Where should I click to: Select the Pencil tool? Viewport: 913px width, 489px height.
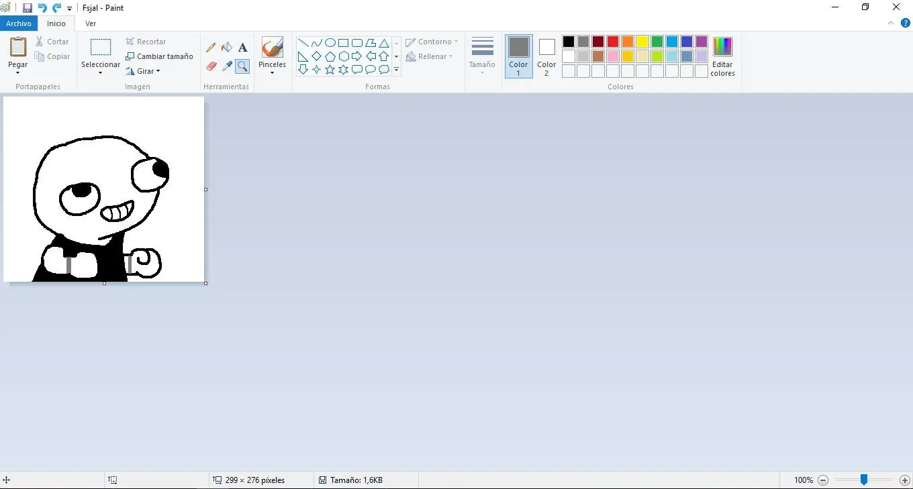click(x=211, y=48)
